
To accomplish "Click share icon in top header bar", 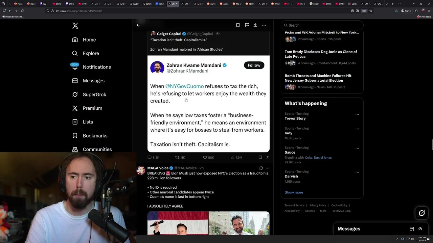I will pyautogui.click(x=255, y=25).
